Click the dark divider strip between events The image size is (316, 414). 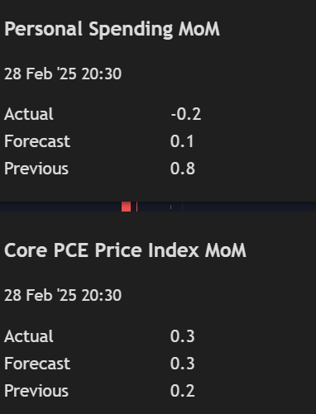tap(158, 207)
